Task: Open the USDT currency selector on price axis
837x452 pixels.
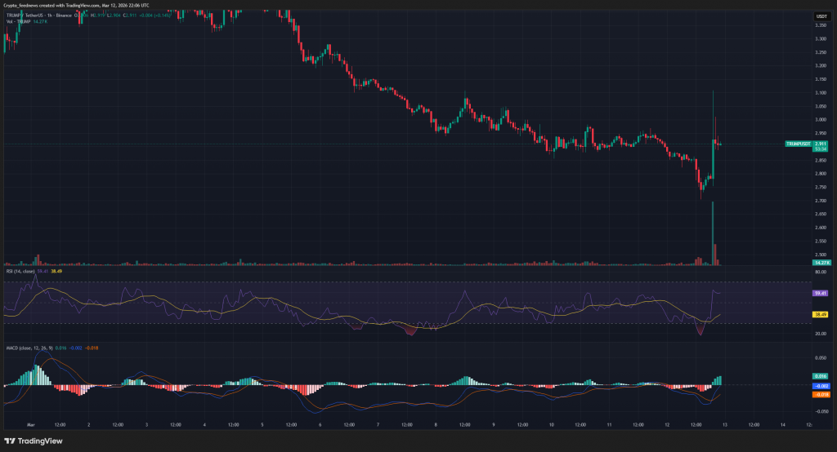Action: (821, 16)
